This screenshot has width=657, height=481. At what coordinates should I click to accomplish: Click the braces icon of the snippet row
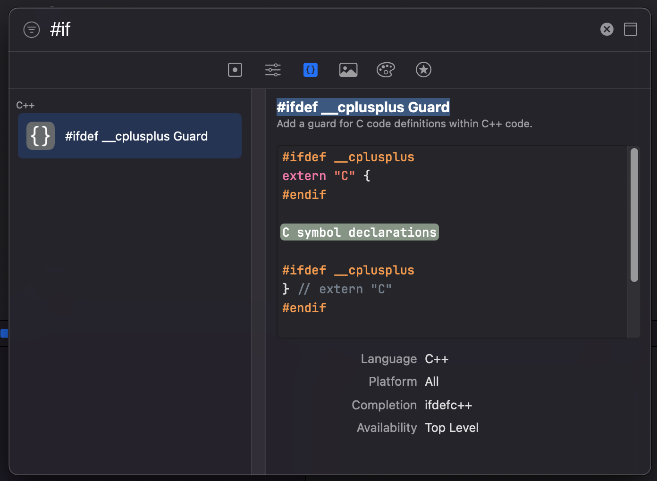click(41, 136)
